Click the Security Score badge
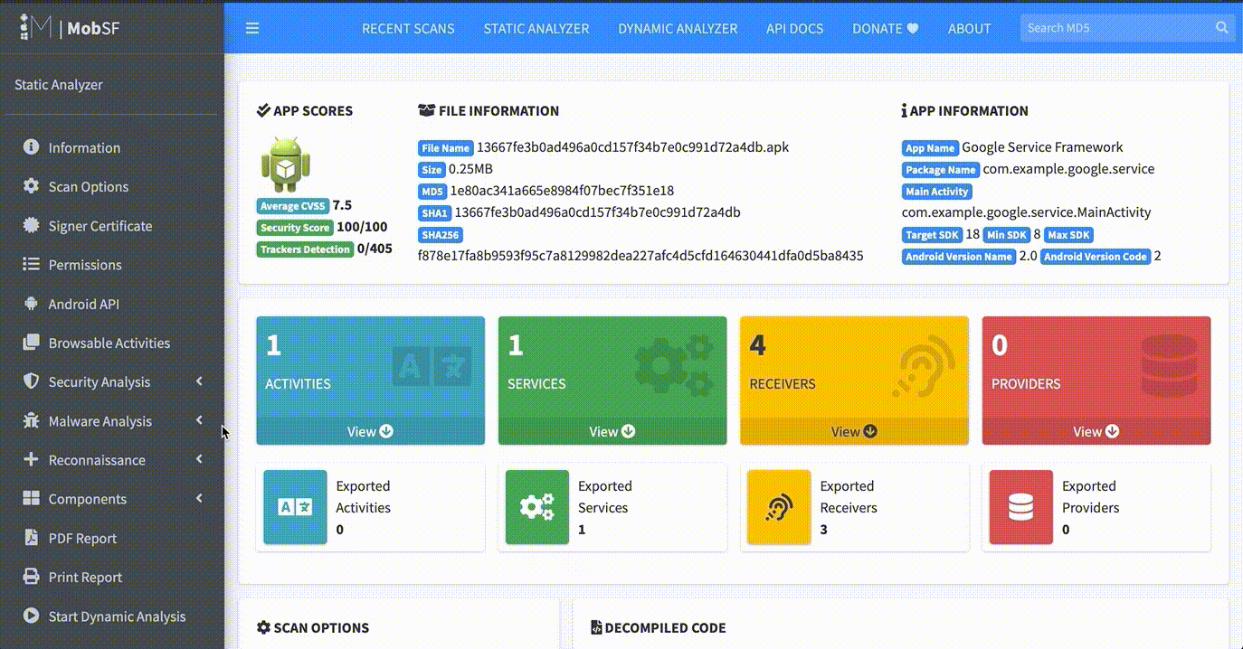Screen dimensions: 1243x649 pyautogui.click(x=295, y=228)
